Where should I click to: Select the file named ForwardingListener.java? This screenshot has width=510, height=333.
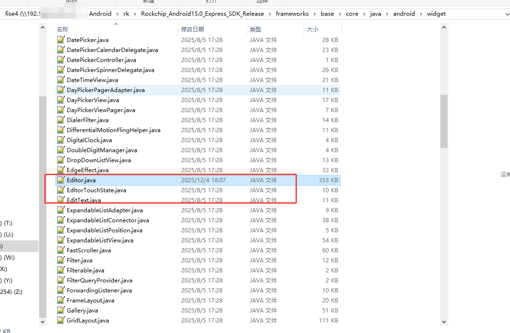coord(99,291)
